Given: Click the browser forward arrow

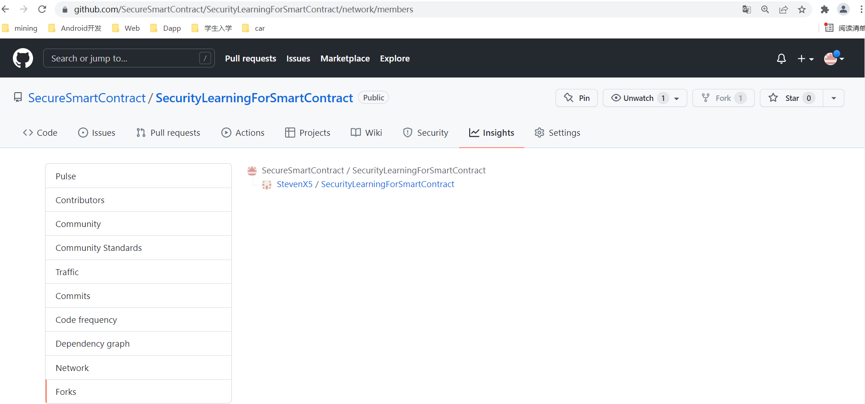Looking at the screenshot, I should [x=24, y=9].
